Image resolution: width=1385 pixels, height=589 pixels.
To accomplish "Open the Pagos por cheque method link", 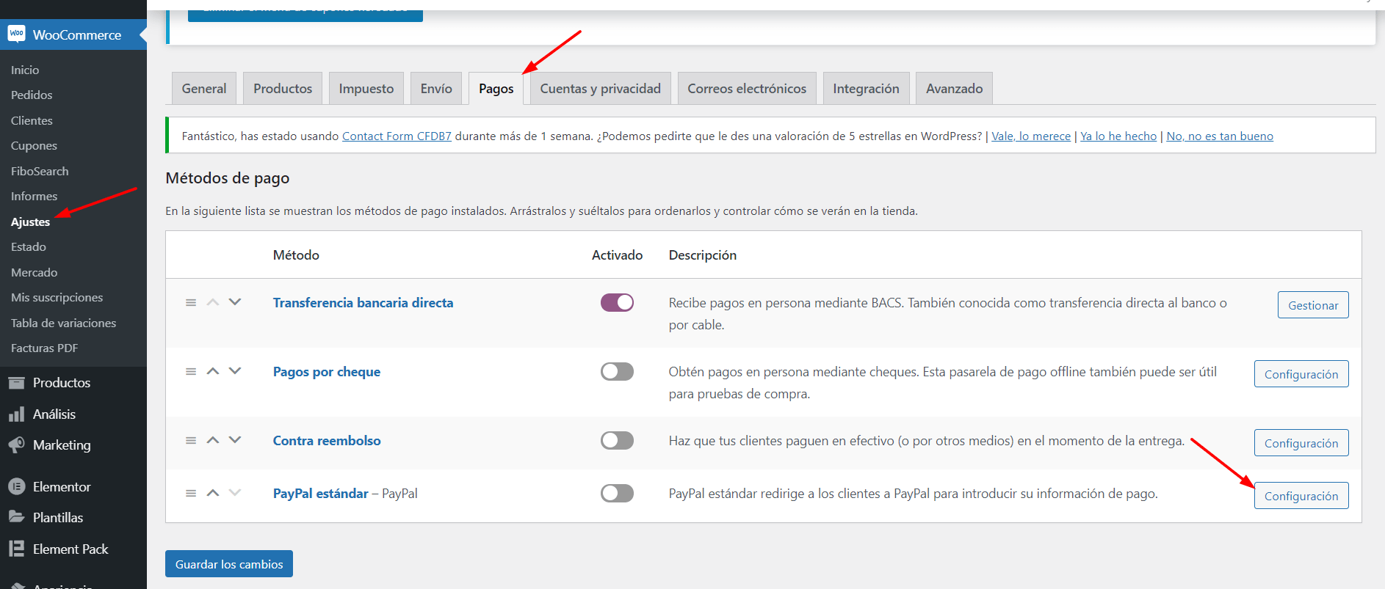I will point(327,371).
